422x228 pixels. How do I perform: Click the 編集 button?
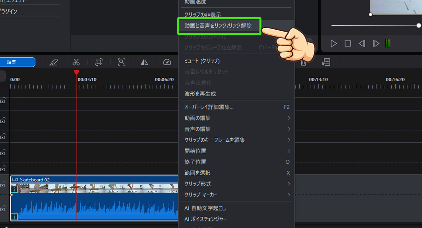(13, 62)
